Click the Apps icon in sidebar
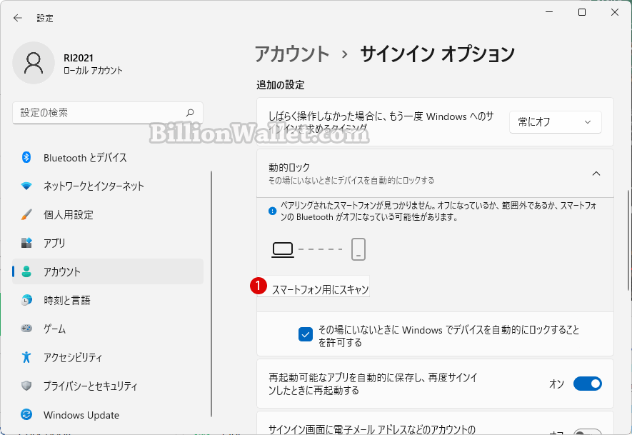 tap(26, 243)
